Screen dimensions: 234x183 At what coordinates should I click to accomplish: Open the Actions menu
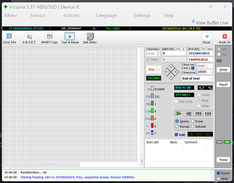tap(71, 15)
